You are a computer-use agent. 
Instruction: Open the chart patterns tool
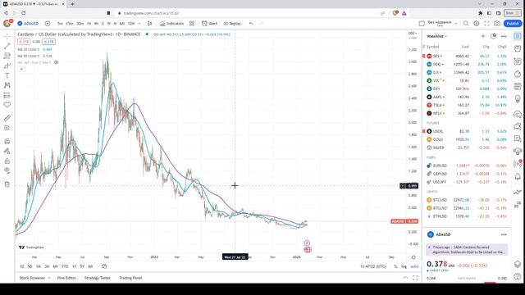pyautogui.click(x=7, y=85)
